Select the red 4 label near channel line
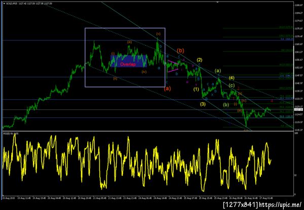 (272, 101)
